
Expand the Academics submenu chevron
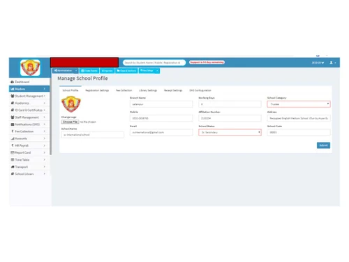(45, 103)
